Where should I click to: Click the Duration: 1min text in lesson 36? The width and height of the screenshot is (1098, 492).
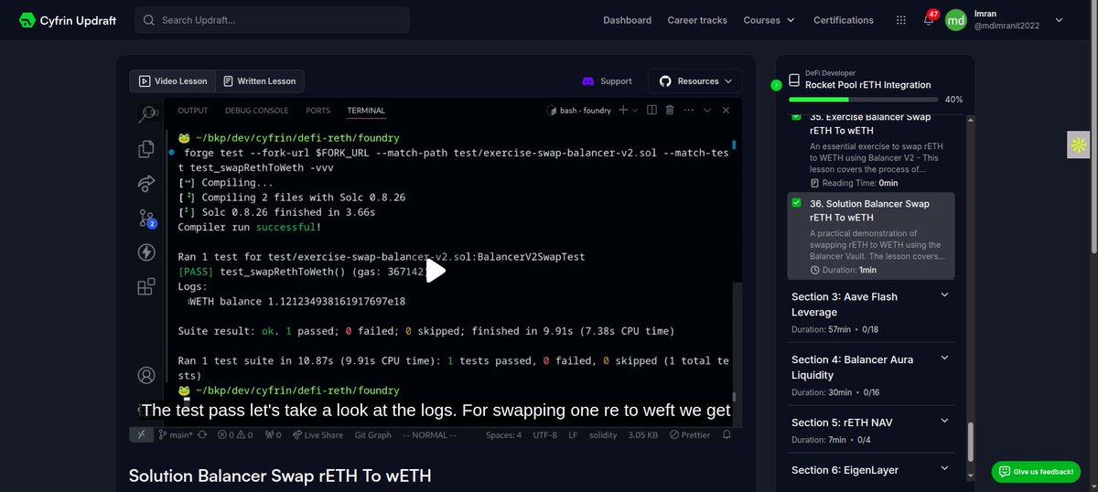point(844,270)
